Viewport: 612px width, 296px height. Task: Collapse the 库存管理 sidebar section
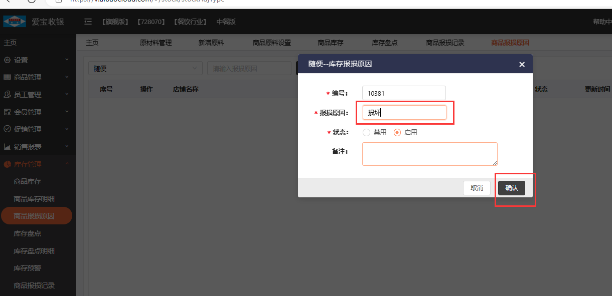coord(67,164)
